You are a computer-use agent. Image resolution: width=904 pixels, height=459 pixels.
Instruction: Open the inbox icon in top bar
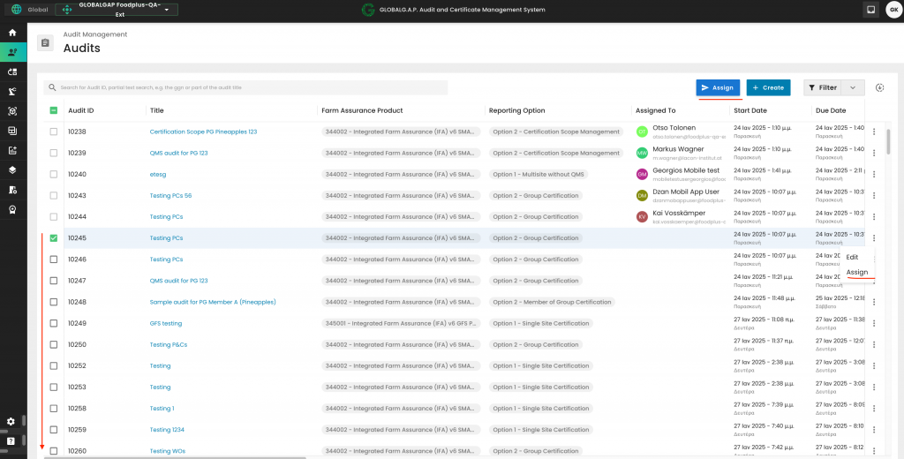pos(870,10)
